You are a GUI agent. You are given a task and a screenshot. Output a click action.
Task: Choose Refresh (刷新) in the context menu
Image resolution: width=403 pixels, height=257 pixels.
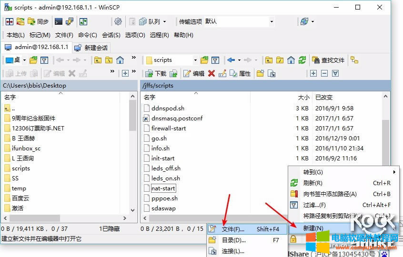tap(343, 183)
